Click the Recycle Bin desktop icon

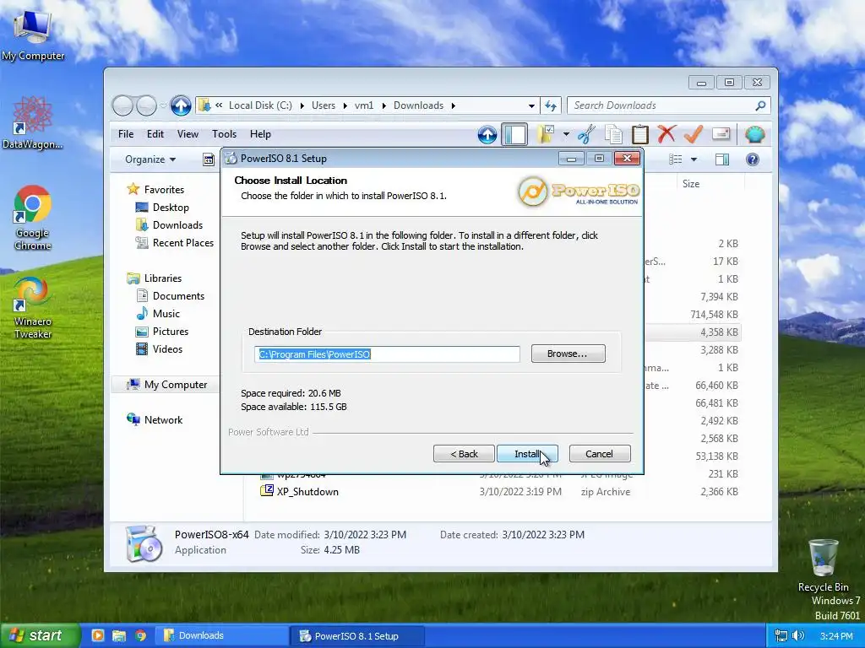pyautogui.click(x=823, y=564)
